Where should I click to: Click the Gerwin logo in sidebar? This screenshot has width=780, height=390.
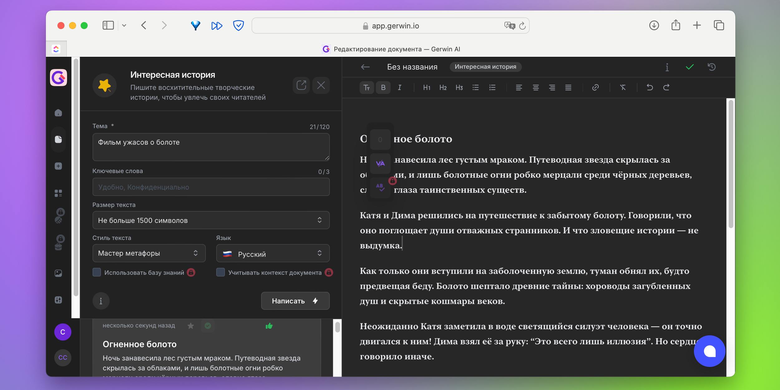(58, 77)
